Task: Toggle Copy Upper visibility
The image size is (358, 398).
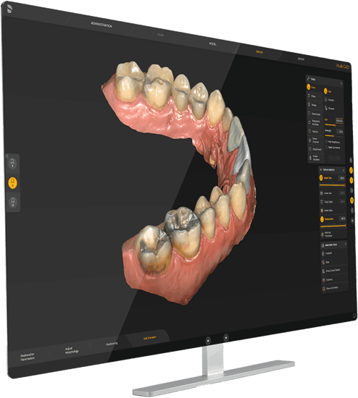Action: 327,202
